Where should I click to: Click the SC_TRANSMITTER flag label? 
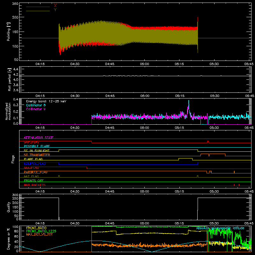37,155
